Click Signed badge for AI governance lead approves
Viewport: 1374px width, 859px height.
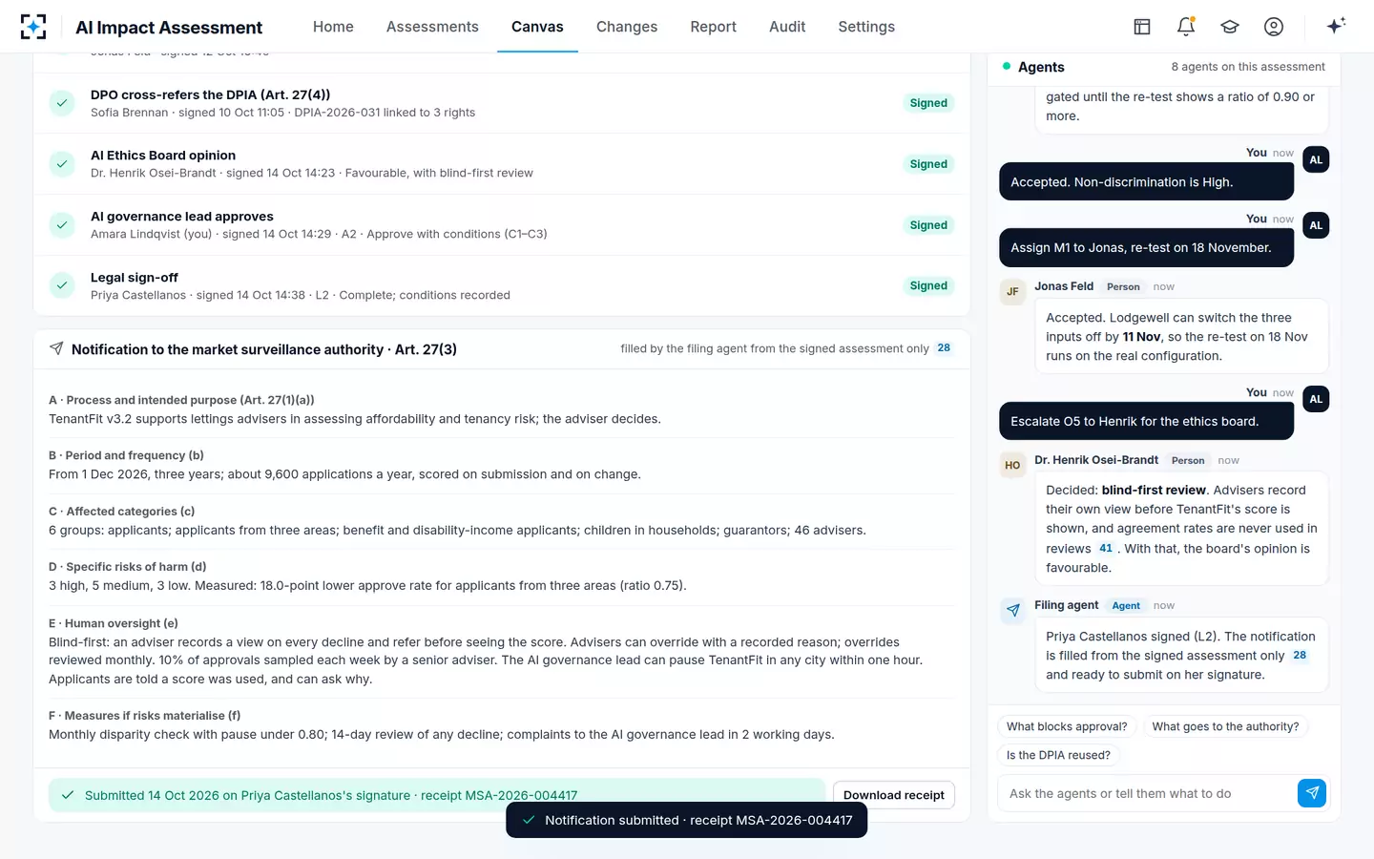click(928, 225)
